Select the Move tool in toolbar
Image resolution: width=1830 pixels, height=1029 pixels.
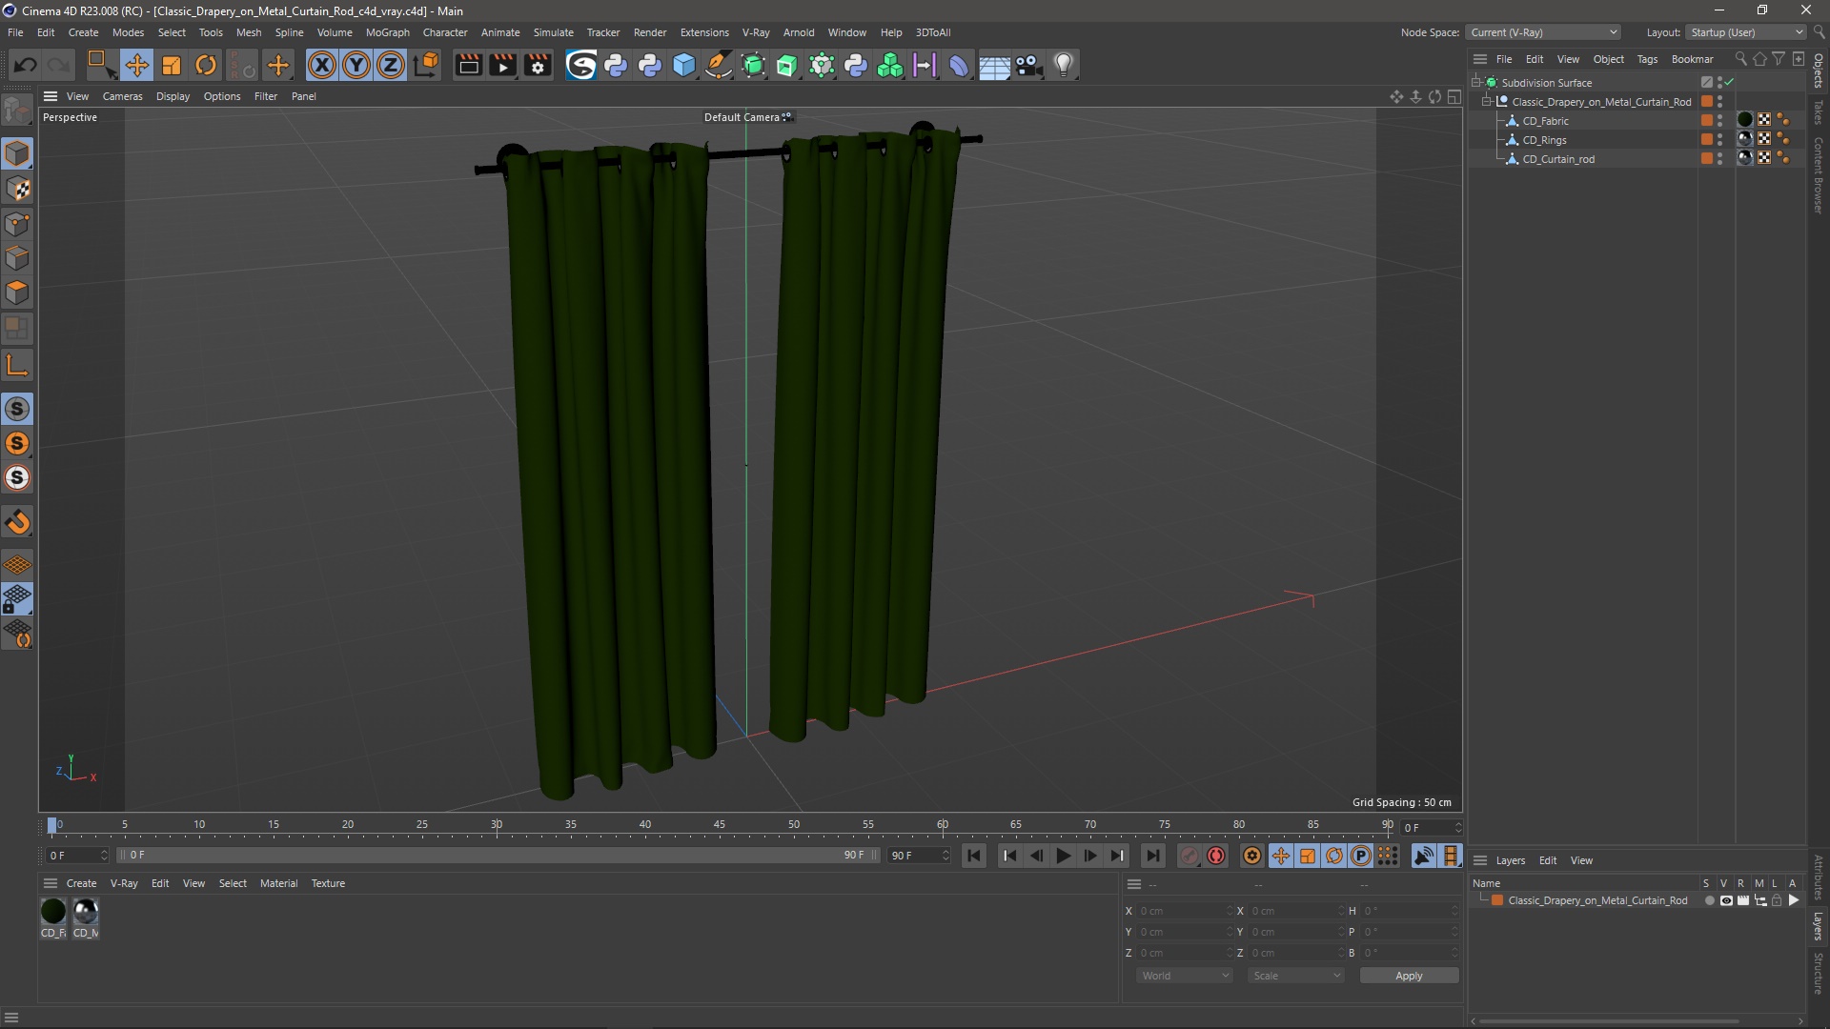tap(136, 65)
